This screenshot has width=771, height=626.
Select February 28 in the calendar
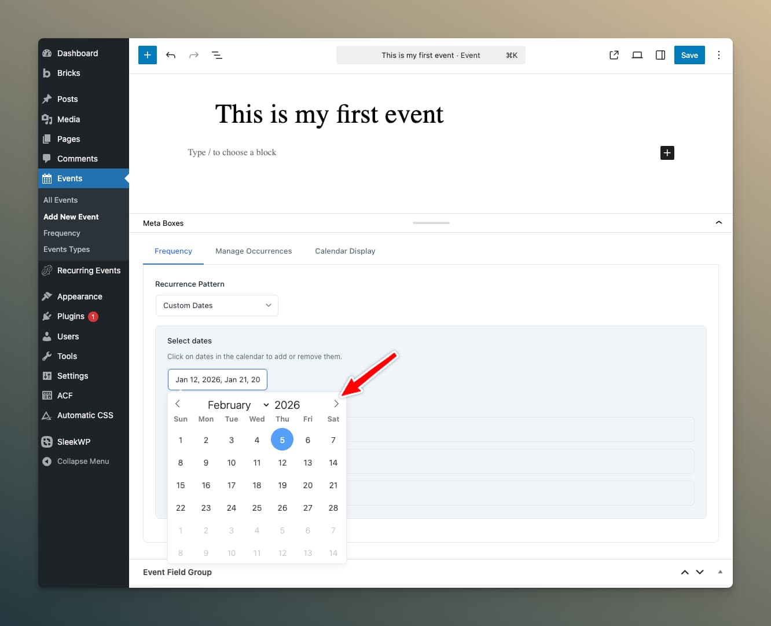333,508
